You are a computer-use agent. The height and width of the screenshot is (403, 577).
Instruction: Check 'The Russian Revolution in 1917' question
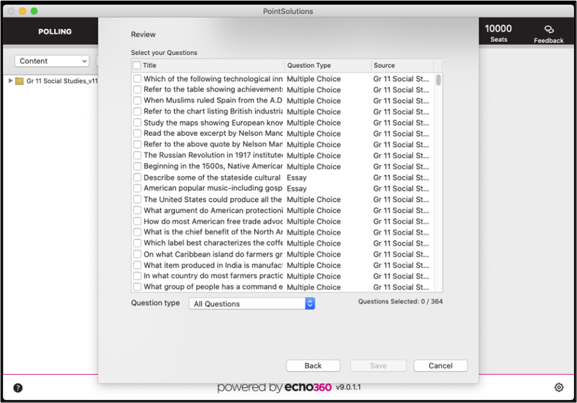point(137,155)
